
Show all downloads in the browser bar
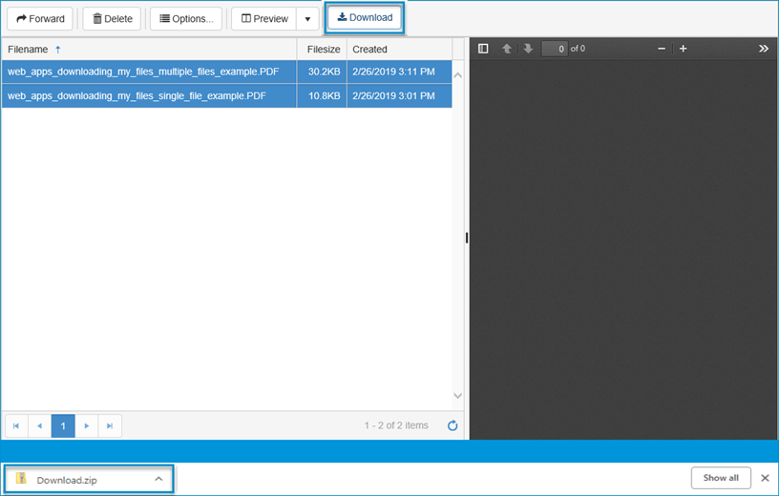pyautogui.click(x=720, y=478)
